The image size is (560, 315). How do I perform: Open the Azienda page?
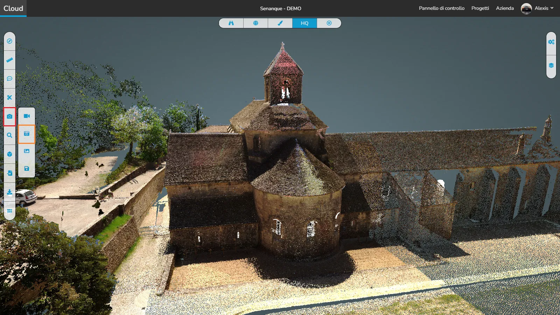point(505,8)
